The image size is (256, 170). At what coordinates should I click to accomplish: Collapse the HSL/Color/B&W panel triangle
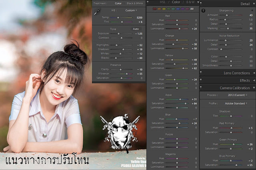click(x=198, y=2)
